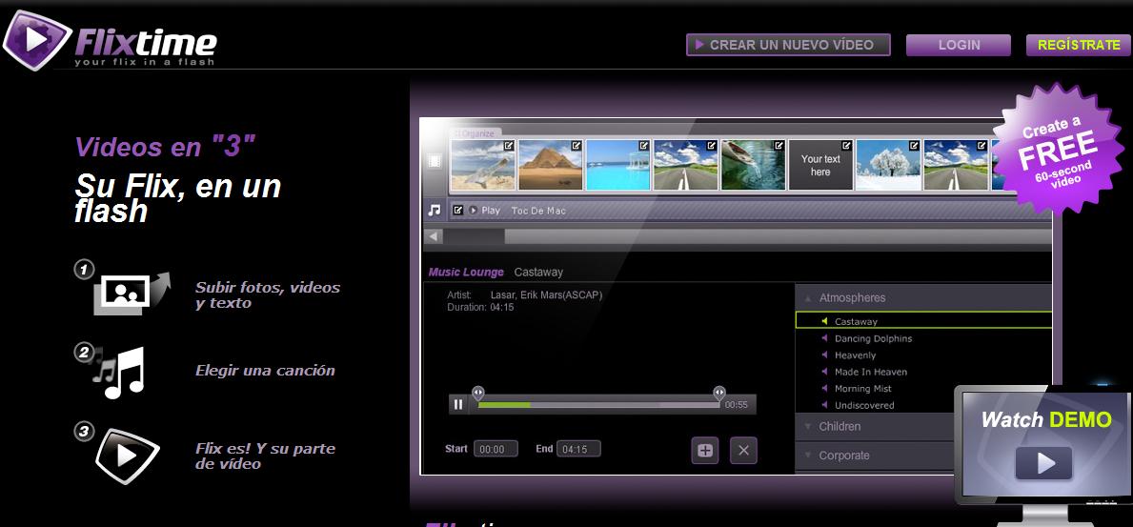
Task: Open the Music Lounge tab
Action: (466, 273)
